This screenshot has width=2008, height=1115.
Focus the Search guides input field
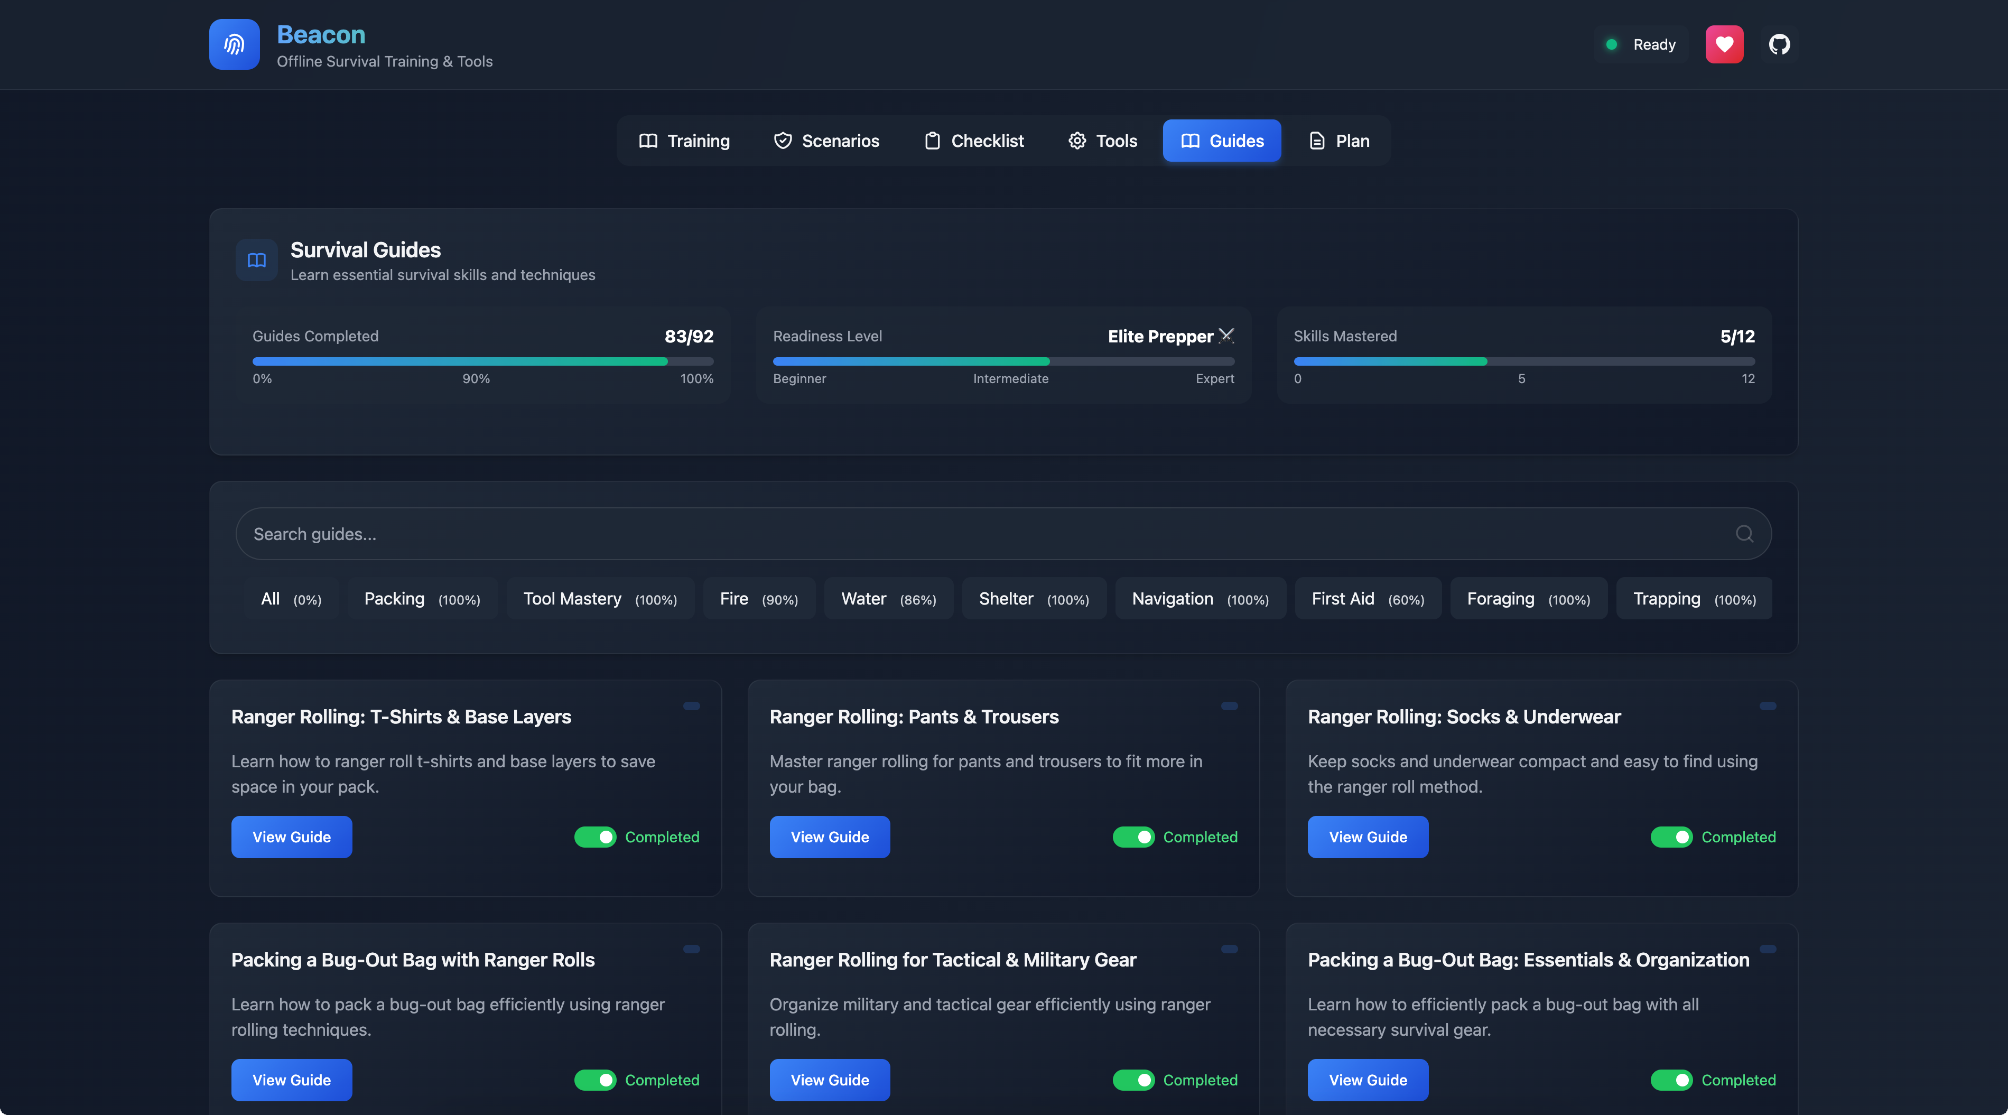click(935, 534)
